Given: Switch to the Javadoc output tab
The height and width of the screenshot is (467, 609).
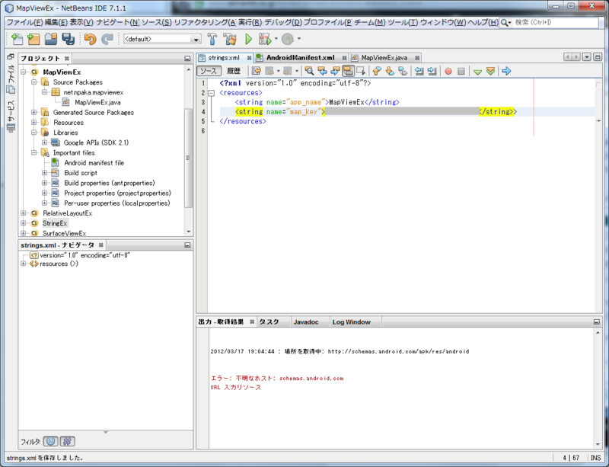Looking at the screenshot, I should 306,322.
